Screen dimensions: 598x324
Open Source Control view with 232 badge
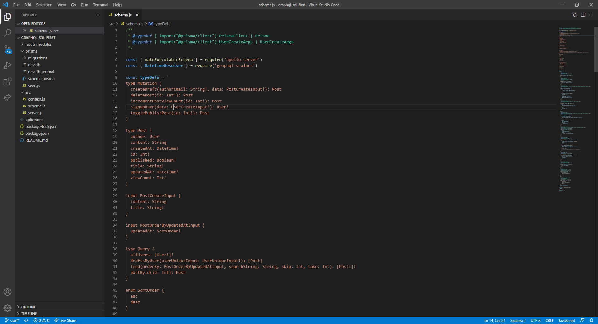[x=7, y=49]
